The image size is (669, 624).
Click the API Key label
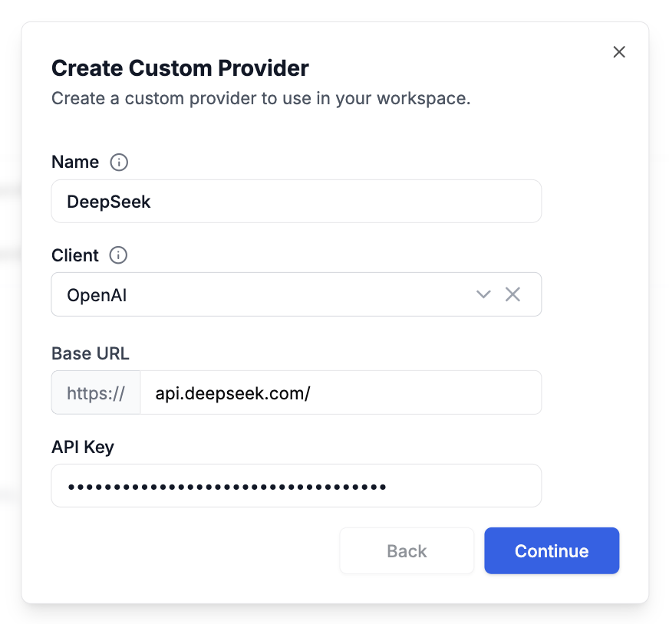pos(83,447)
